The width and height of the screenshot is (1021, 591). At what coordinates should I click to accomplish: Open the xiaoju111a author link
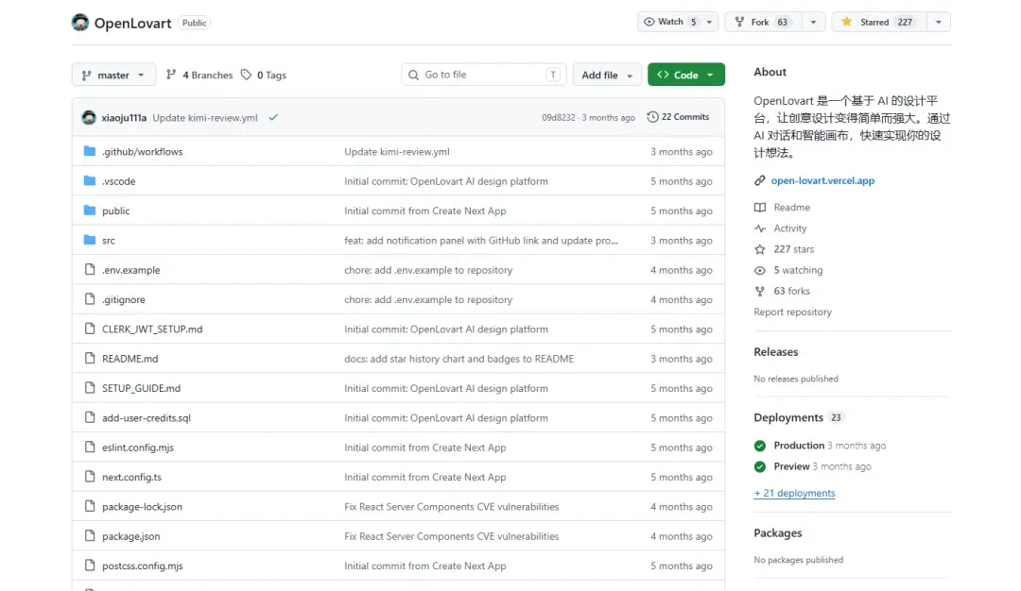[124, 118]
